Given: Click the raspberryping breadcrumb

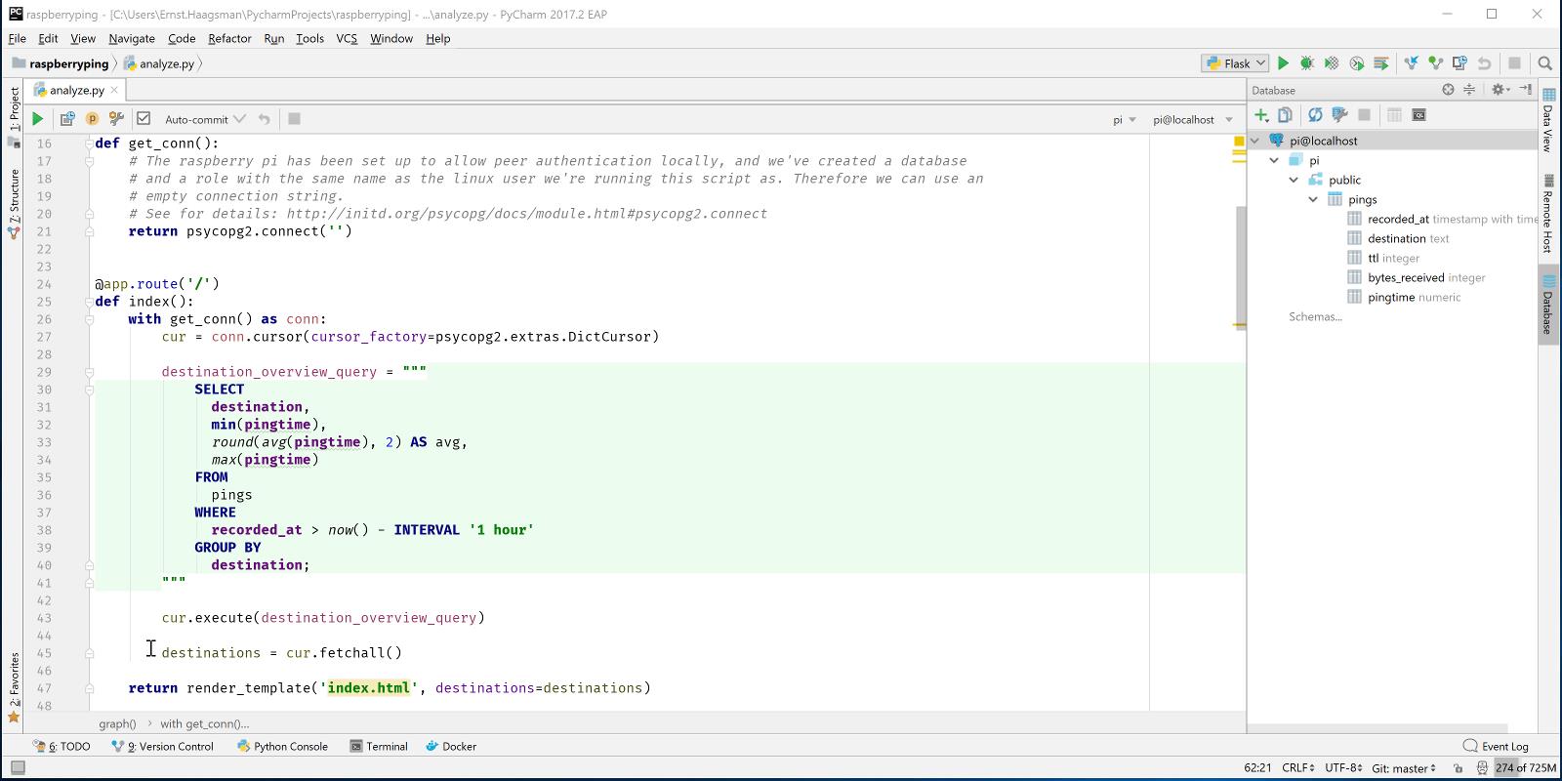Looking at the screenshot, I should (61, 63).
